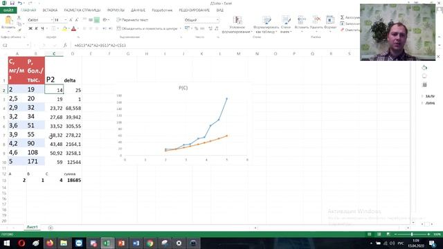Screen dimensions: 443x249
Task: Toggle Wrap Text (Перенести текст)
Action: [132, 20]
